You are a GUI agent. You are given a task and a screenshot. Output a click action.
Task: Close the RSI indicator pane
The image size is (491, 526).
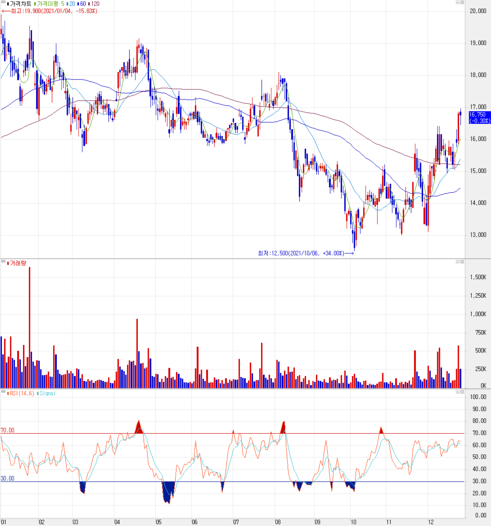[x=462, y=392]
